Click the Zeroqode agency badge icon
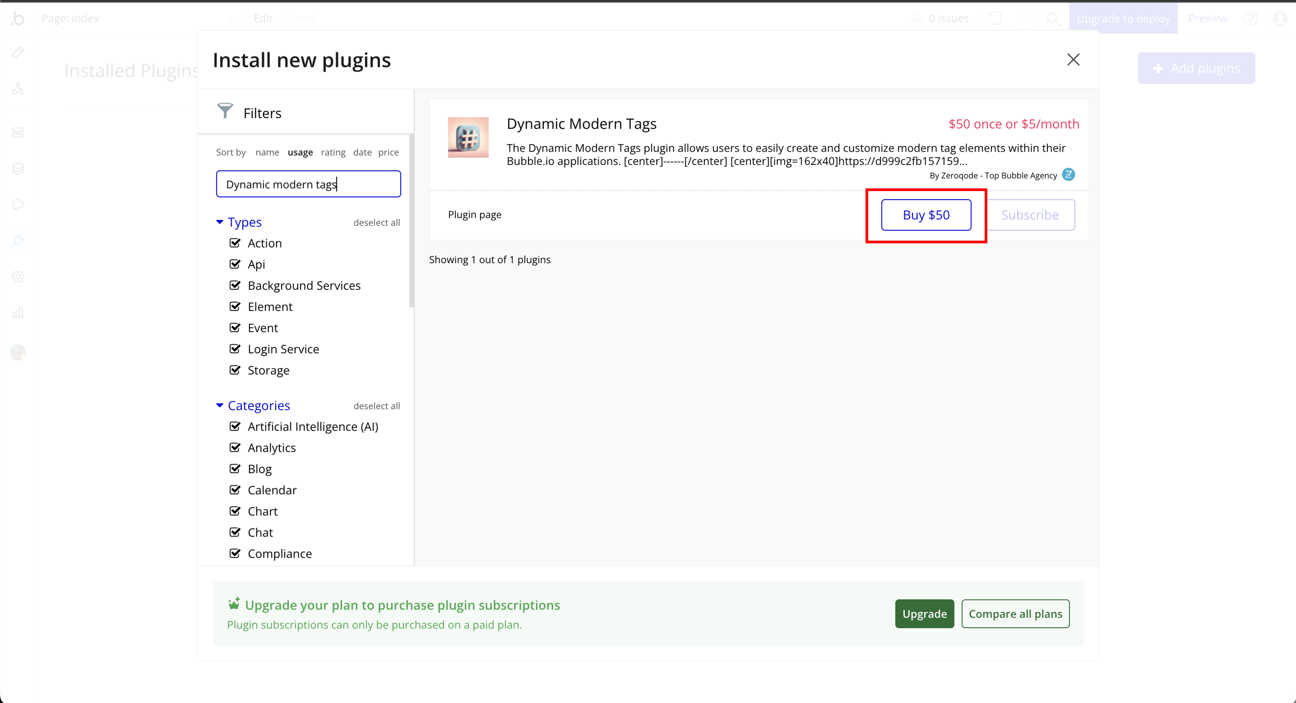This screenshot has width=1296, height=703. pyautogui.click(x=1068, y=174)
